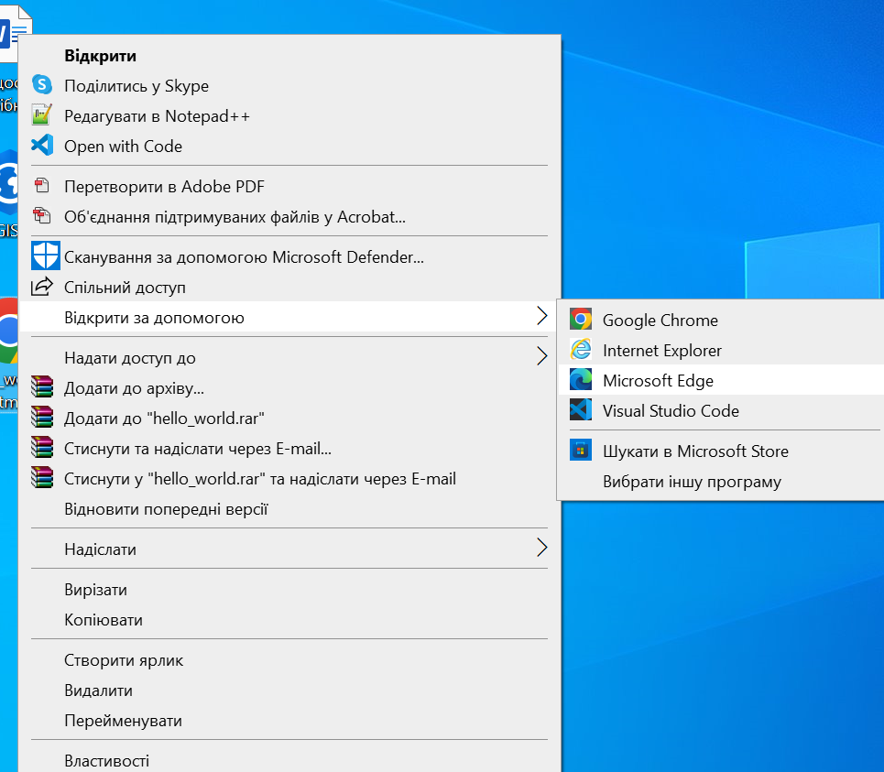Select Спільний доступ menu entry

coord(290,288)
